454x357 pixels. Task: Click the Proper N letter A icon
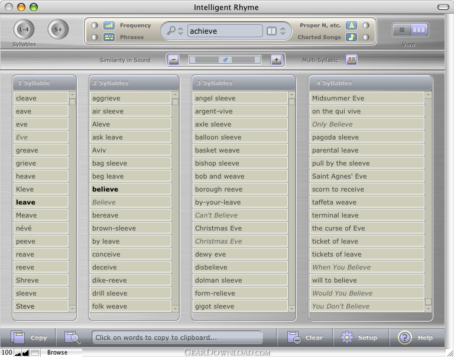(351, 25)
